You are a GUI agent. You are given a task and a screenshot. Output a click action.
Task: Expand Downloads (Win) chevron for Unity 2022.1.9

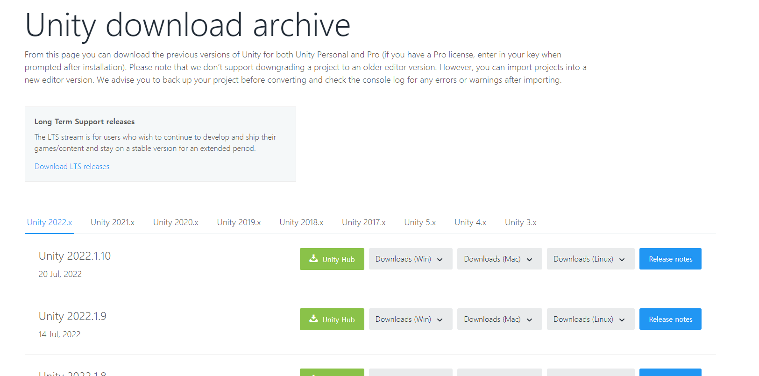[440, 320]
